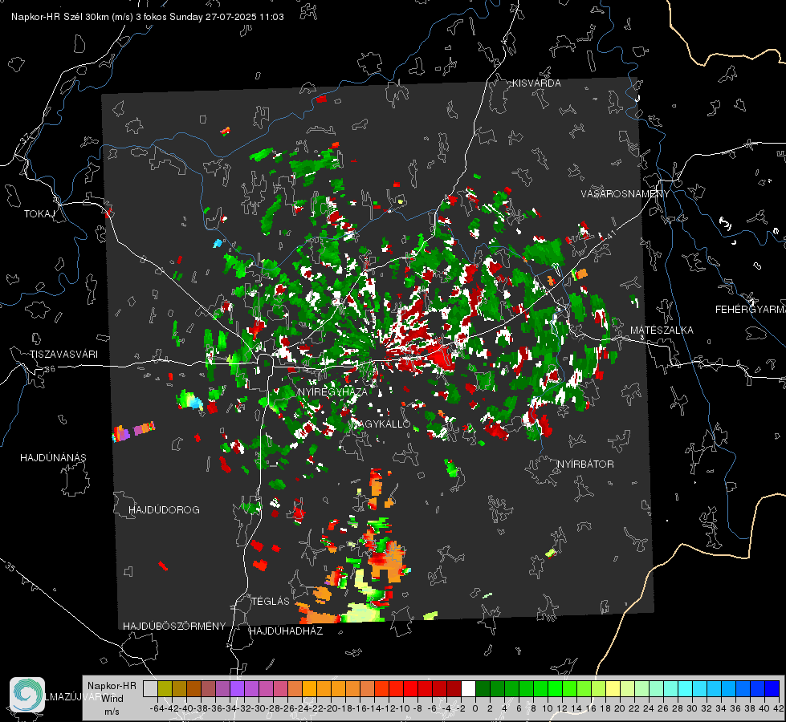The height and width of the screenshot is (722, 786).
Task: Click the pale yellow swatch between 18 and 20
Action: tap(613, 688)
